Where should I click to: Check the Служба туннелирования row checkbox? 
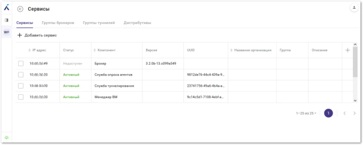point(21,86)
